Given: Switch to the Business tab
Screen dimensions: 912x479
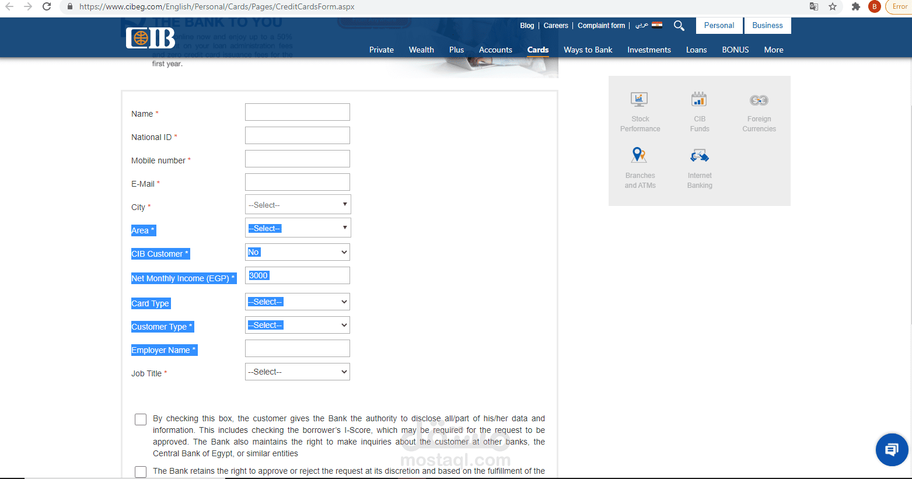Looking at the screenshot, I should [767, 26].
